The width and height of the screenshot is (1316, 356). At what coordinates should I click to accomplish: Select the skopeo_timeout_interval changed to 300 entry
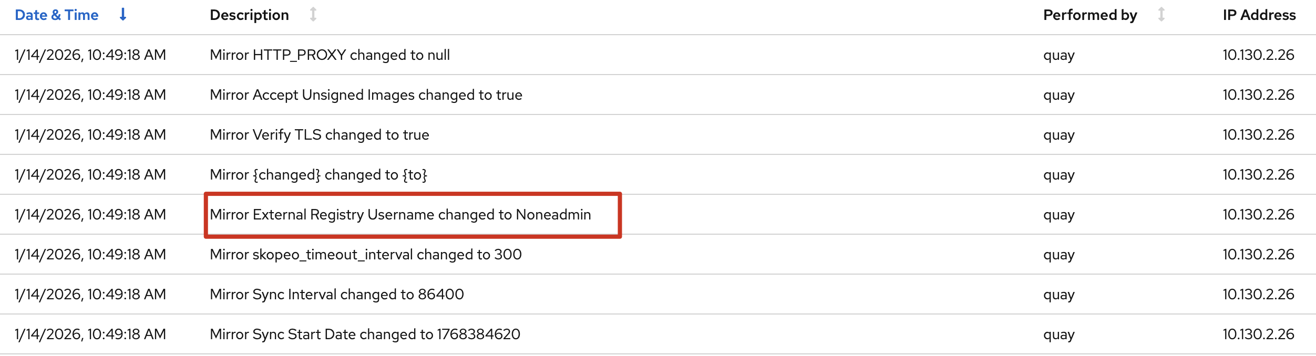click(365, 255)
